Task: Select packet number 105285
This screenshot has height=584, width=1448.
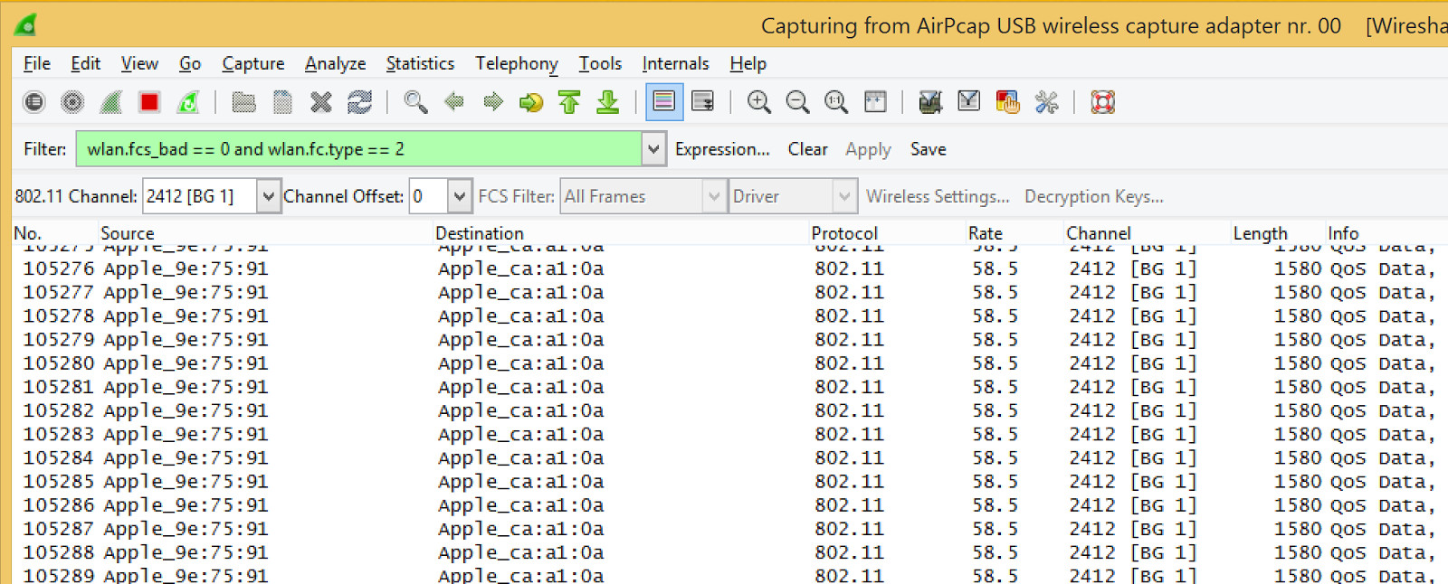Action: pyautogui.click(x=730, y=482)
